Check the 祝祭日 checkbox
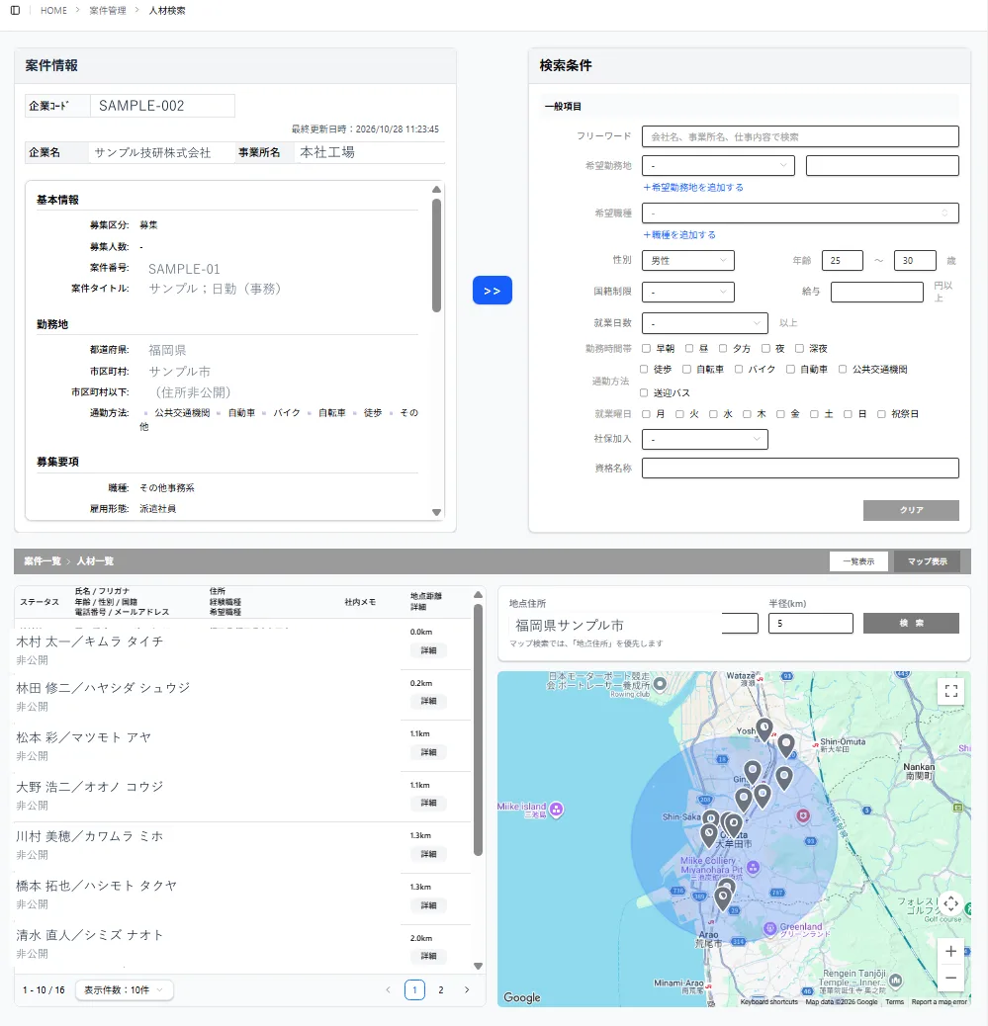988x1026 pixels. [881, 413]
